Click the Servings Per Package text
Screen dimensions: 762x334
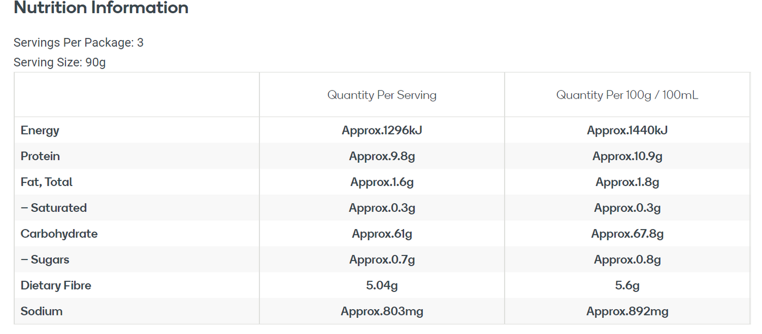coord(79,43)
